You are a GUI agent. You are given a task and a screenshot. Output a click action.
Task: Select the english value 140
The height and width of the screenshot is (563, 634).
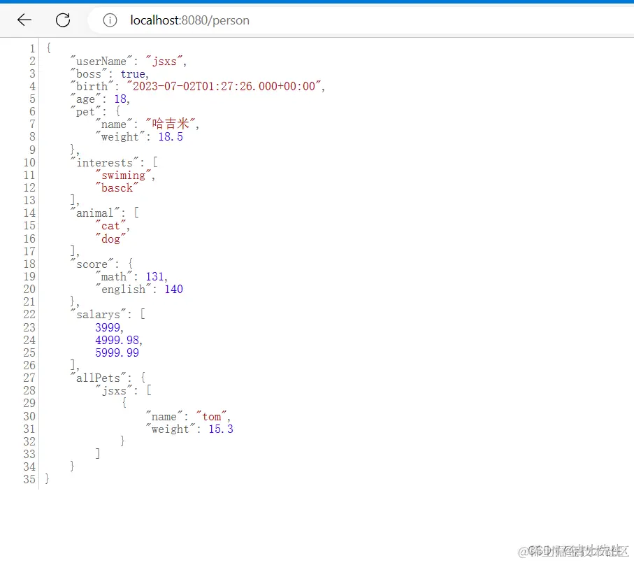click(x=173, y=289)
